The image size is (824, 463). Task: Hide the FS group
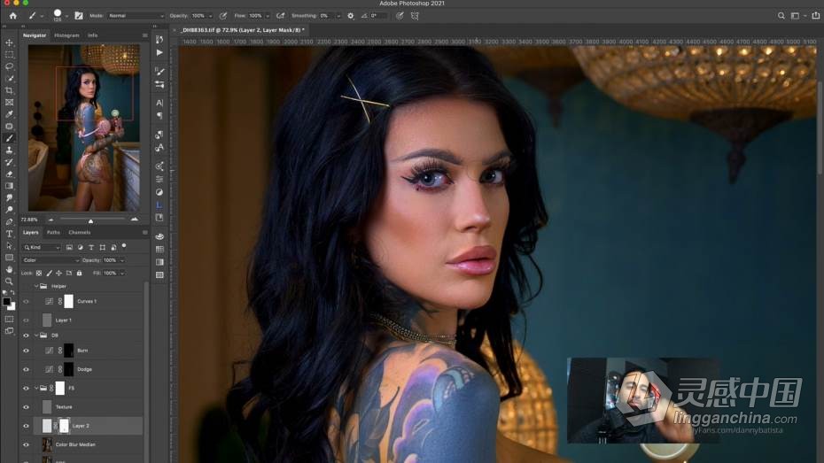point(27,388)
